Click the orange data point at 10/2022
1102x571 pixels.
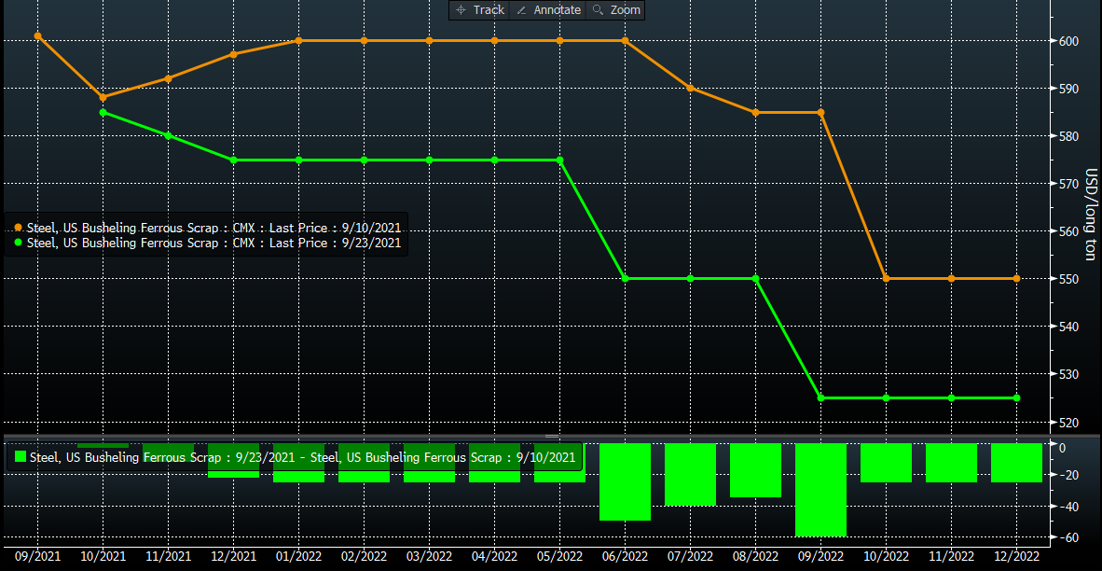886,279
